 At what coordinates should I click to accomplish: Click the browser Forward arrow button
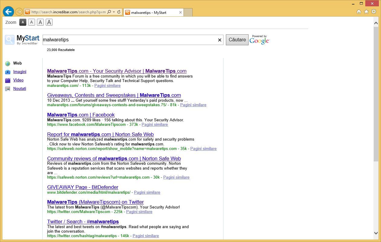(x=19, y=12)
